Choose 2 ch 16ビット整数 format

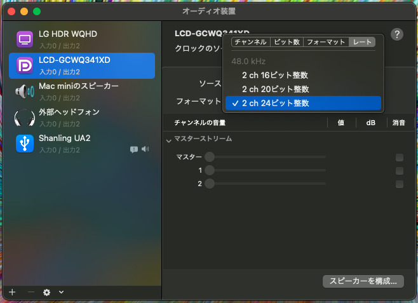pyautogui.click(x=304, y=75)
